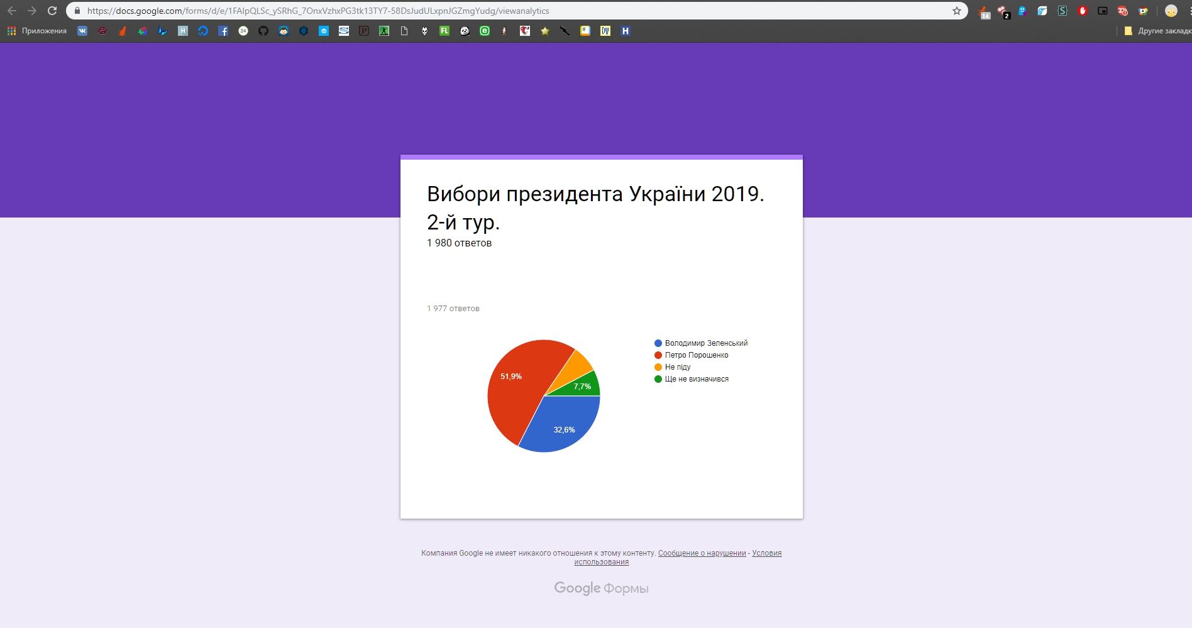Viewport: 1192px width, 628px height.
Task: Click the red stop-hand adblock extension
Action: 1083,11
